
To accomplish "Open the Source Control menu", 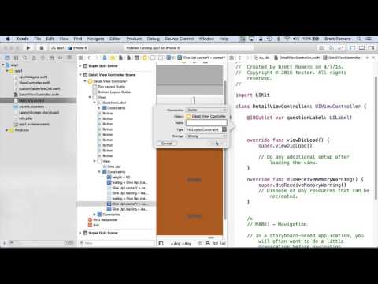I will (180, 39).
